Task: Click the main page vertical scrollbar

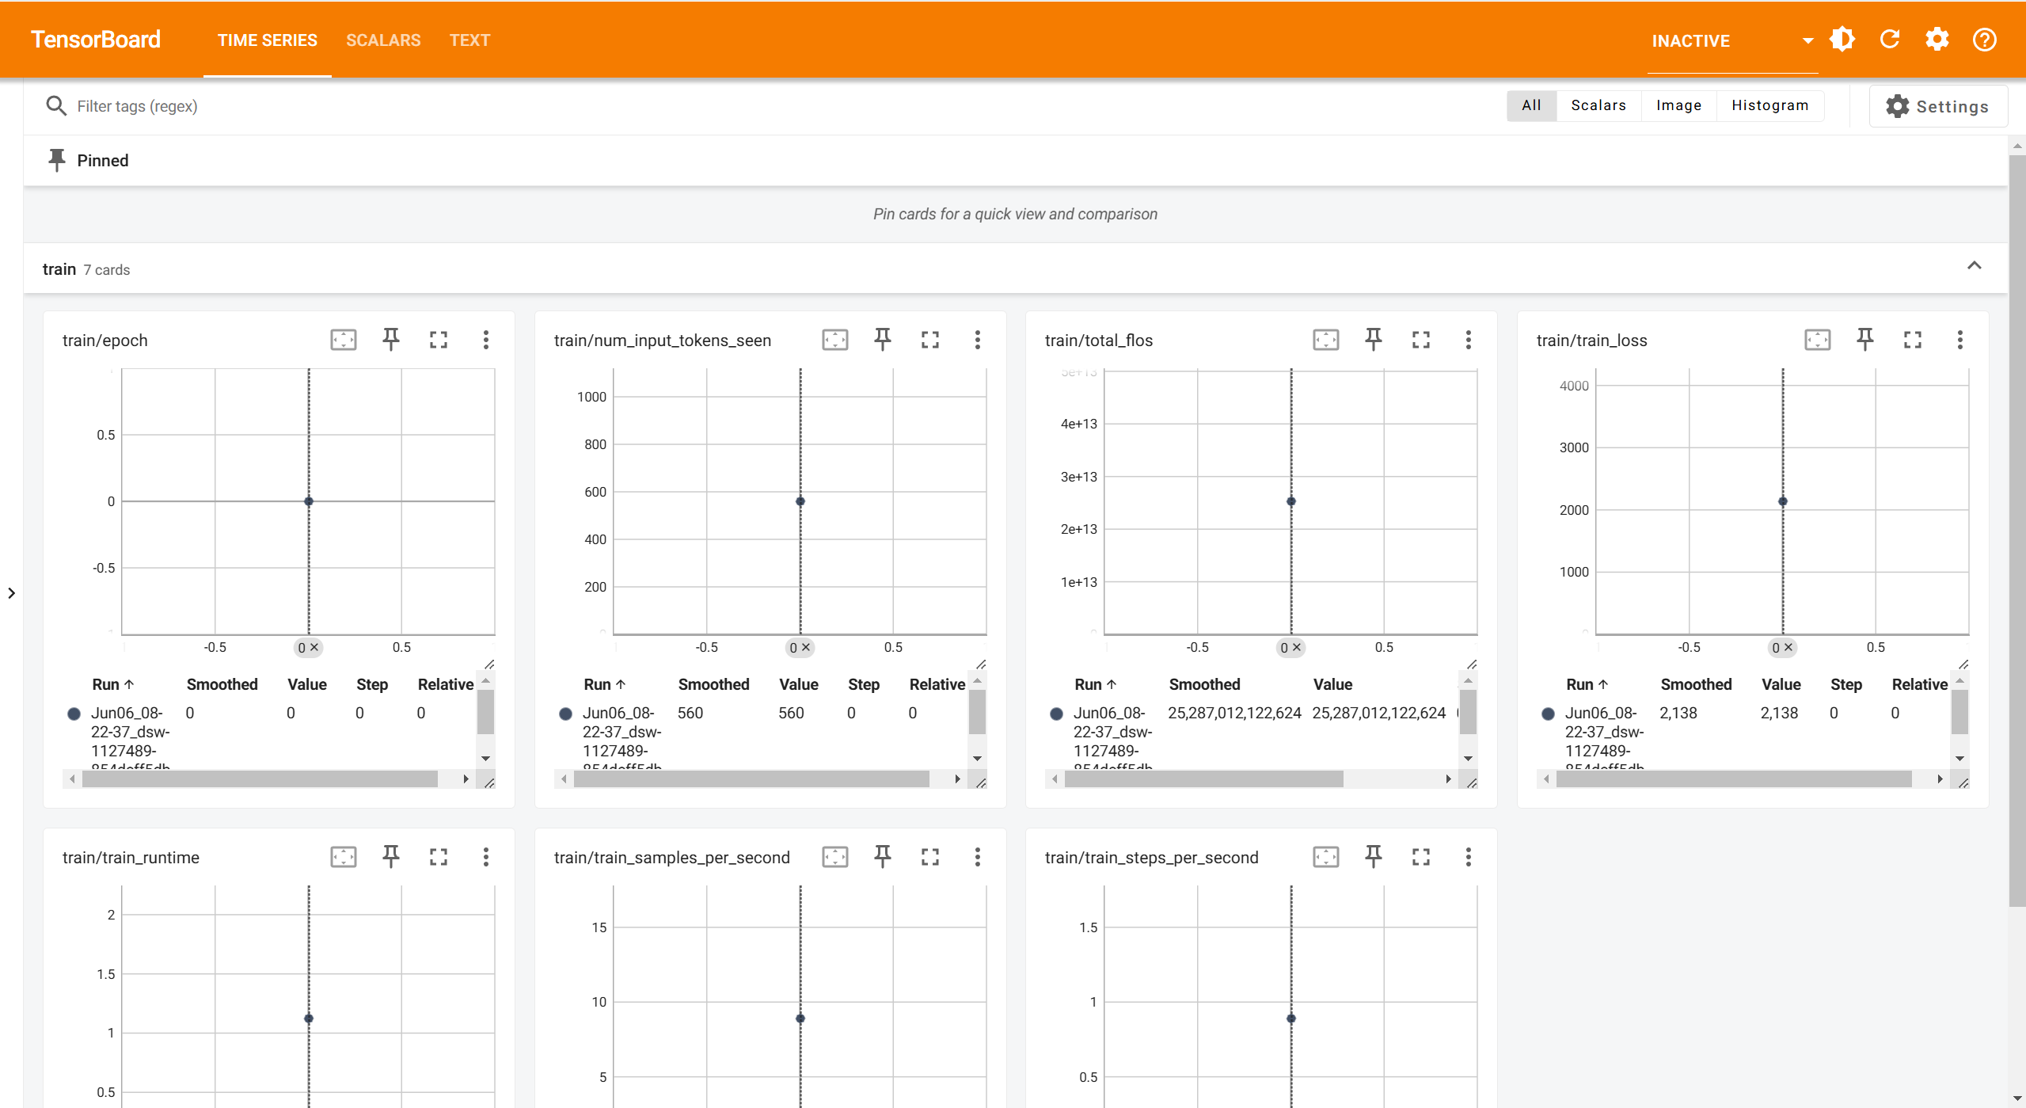Action: [2017, 531]
